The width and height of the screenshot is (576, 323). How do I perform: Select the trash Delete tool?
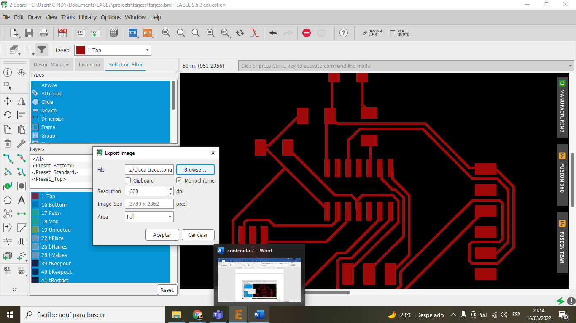coord(8,143)
